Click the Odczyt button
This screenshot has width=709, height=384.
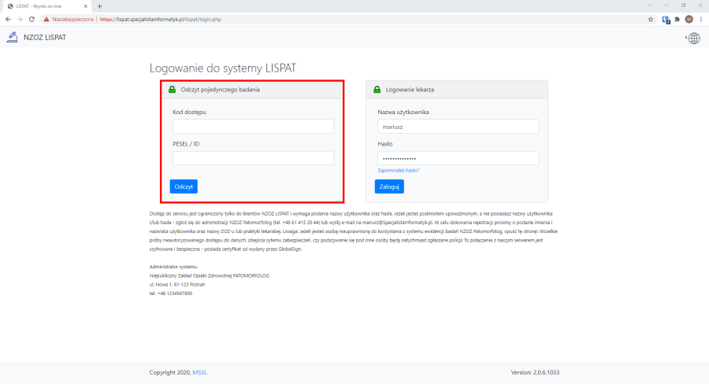tap(184, 186)
